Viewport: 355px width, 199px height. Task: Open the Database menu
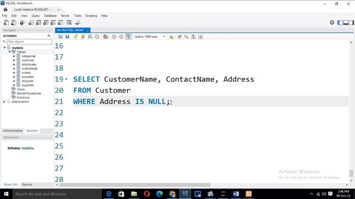pyautogui.click(x=50, y=16)
